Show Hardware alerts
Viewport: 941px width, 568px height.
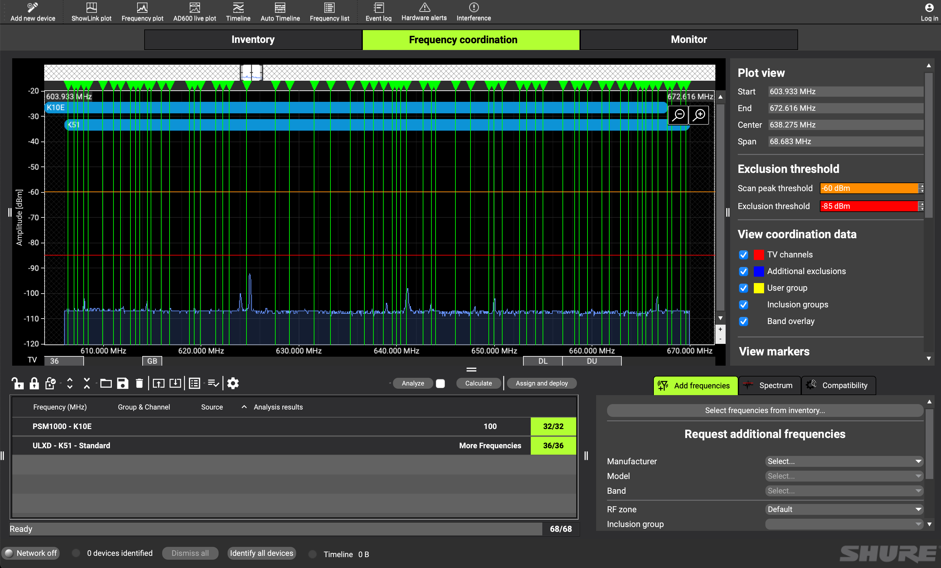(424, 12)
